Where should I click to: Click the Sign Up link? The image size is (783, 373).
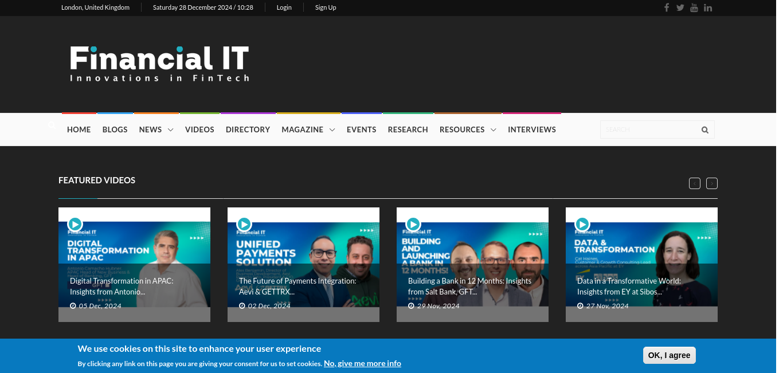tap(326, 7)
